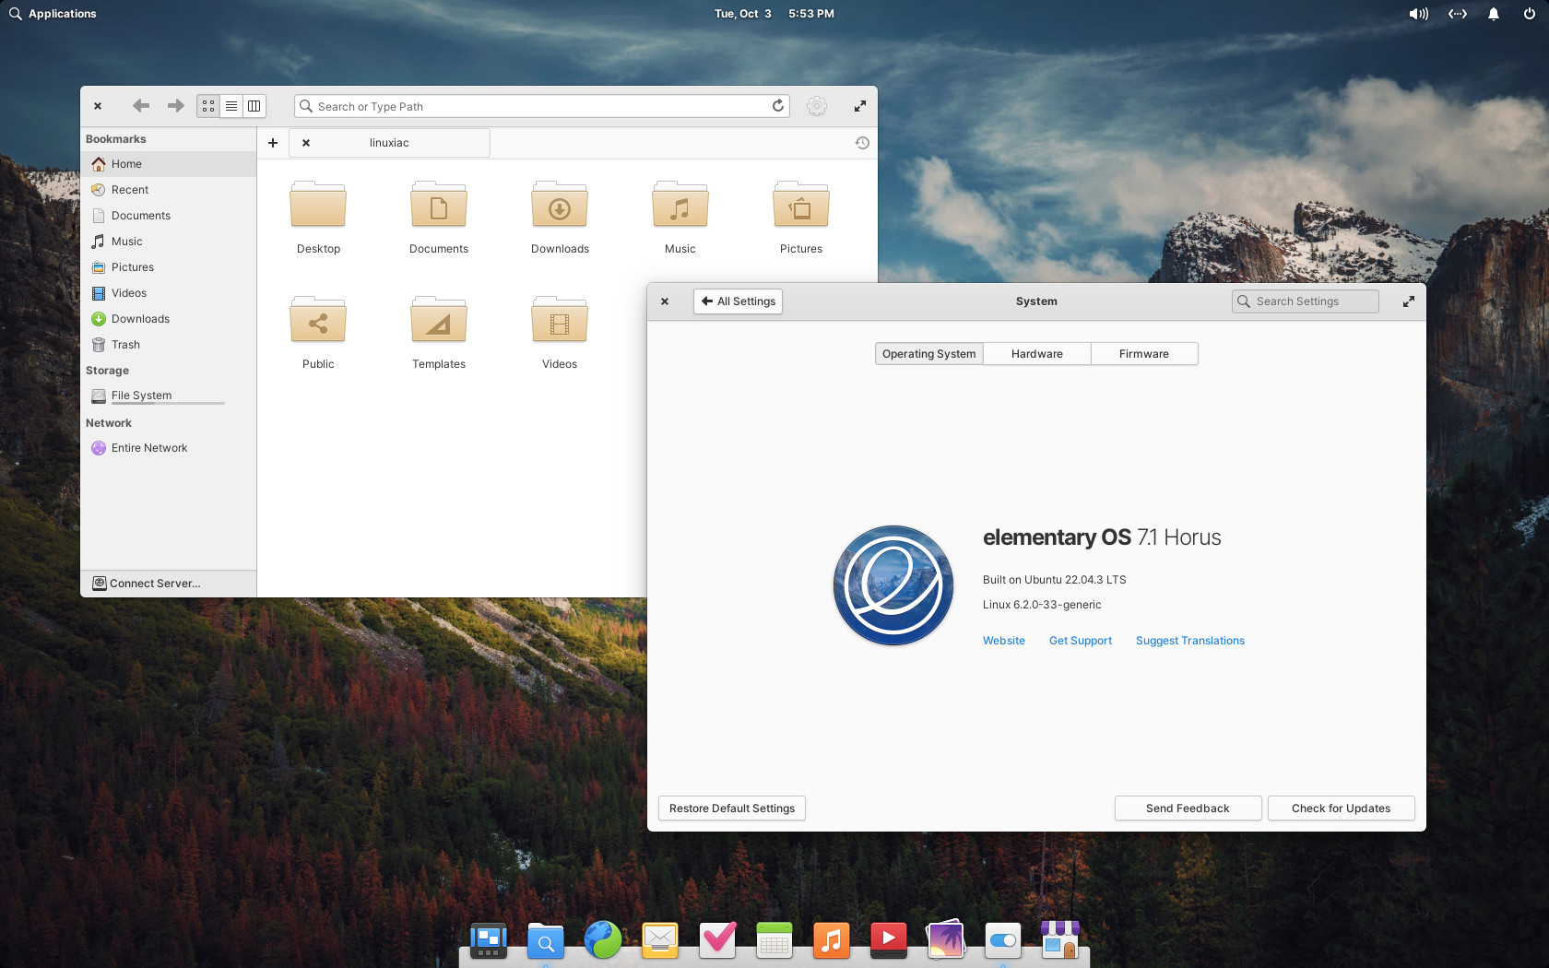The image size is (1549, 968).
Task: Open System Settings from dock
Action: point(1003,940)
